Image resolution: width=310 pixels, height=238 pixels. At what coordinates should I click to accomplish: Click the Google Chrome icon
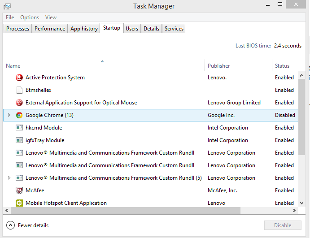(x=19, y=115)
